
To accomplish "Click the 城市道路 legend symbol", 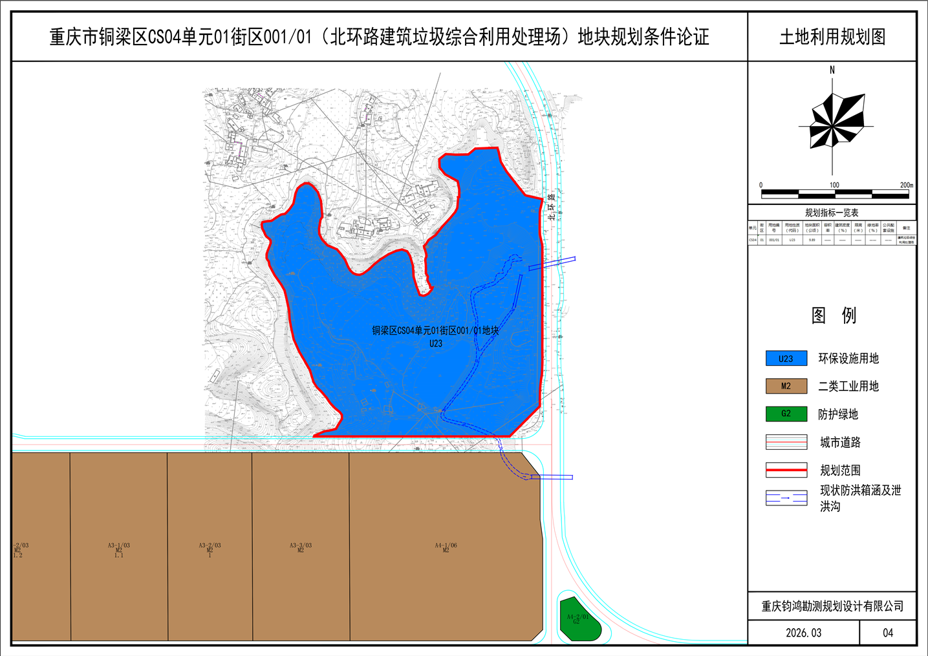I will [x=786, y=442].
